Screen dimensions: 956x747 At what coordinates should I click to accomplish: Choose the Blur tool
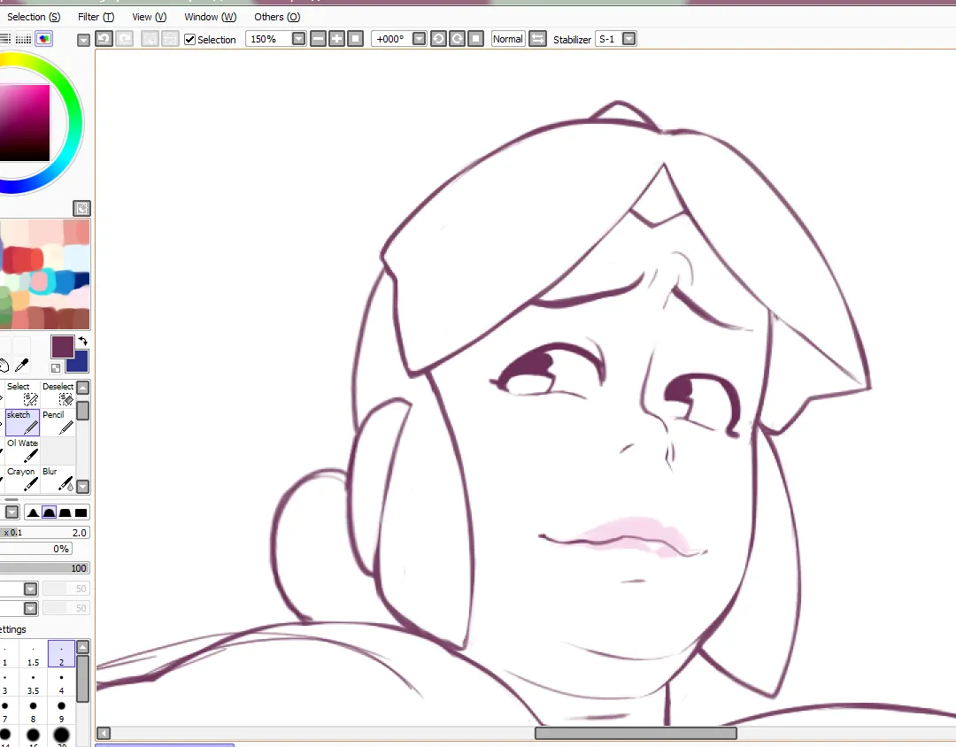pos(58,480)
